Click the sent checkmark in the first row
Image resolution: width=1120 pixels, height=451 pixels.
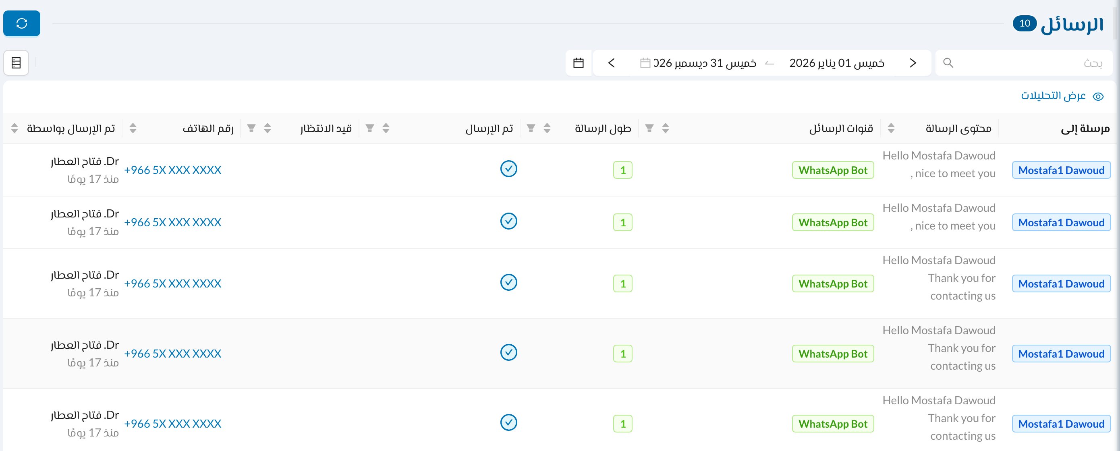point(508,169)
